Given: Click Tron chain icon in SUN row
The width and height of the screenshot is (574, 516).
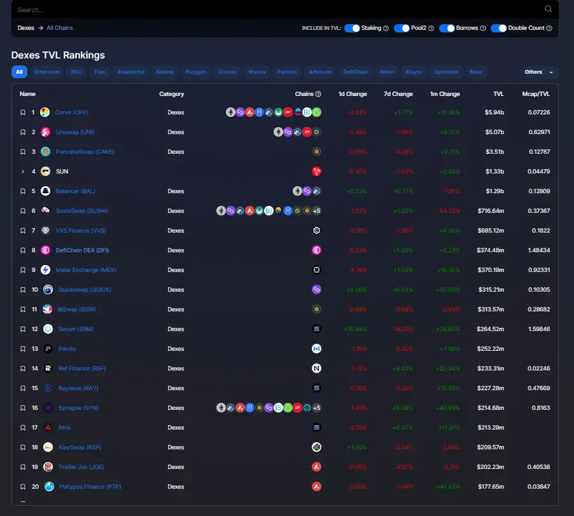Looking at the screenshot, I should [316, 172].
